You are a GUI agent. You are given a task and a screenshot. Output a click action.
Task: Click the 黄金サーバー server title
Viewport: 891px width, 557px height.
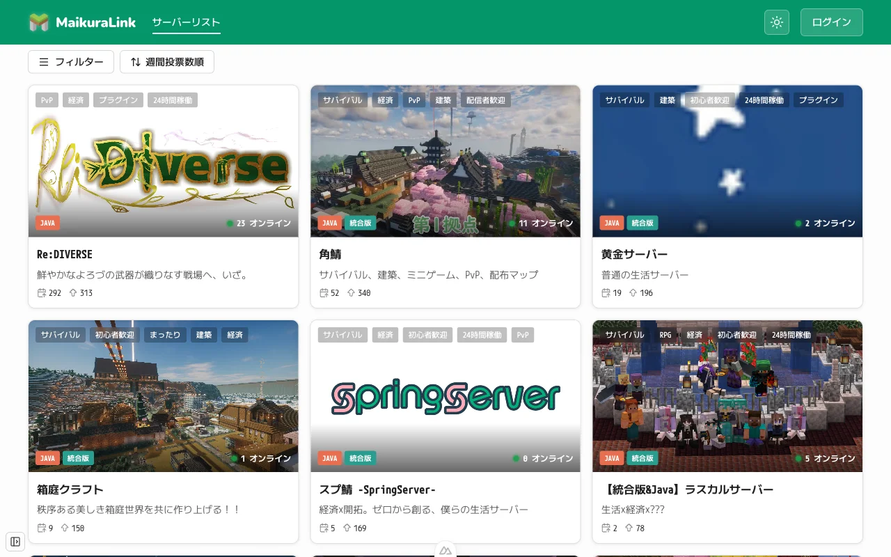pos(635,255)
